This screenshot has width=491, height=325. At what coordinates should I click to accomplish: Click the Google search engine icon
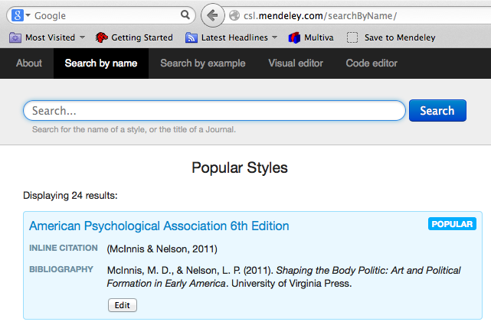pyautogui.click(x=17, y=15)
